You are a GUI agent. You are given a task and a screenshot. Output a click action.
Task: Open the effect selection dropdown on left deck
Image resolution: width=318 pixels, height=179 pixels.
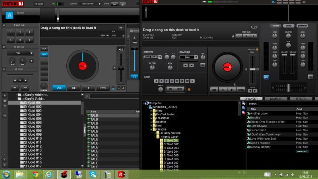pyautogui.click(x=31, y=53)
